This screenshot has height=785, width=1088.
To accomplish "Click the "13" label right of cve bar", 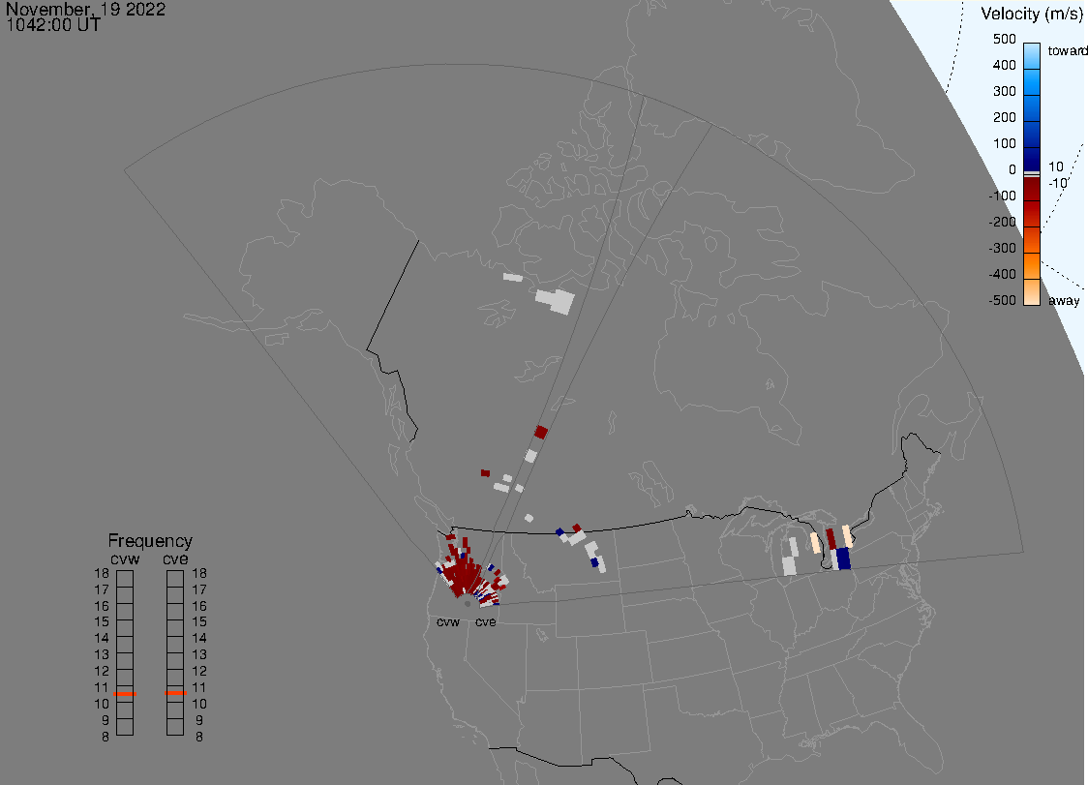I will pyautogui.click(x=199, y=654).
